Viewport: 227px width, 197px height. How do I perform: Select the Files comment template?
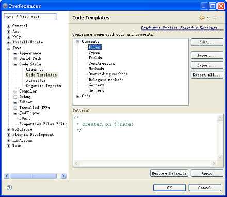95,47
